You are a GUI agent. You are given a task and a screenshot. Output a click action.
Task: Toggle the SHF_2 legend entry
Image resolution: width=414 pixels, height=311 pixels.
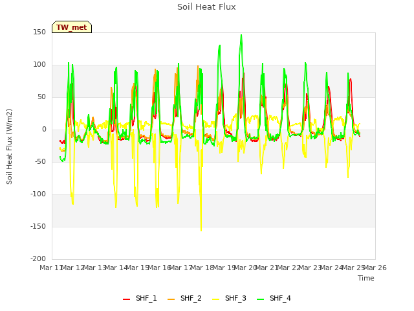pos(184,298)
